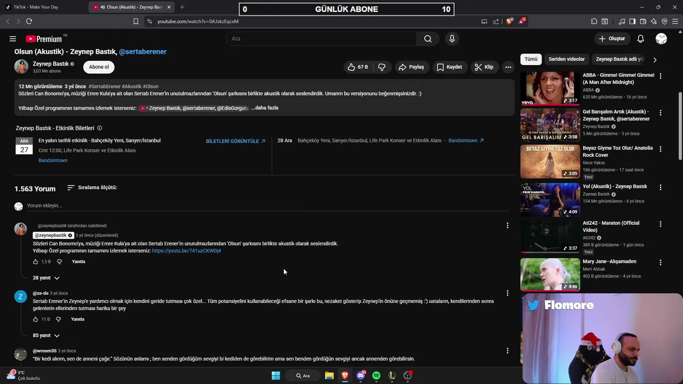Open the music playlist toolbar icon
Viewport: 683px width, 384px height.
click(622, 21)
